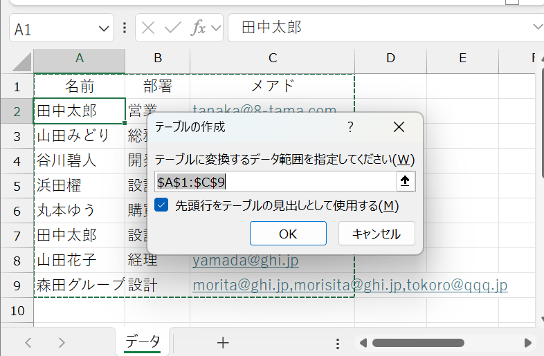
Task: Close the テーブルの作成 dialog
Action: 399,127
